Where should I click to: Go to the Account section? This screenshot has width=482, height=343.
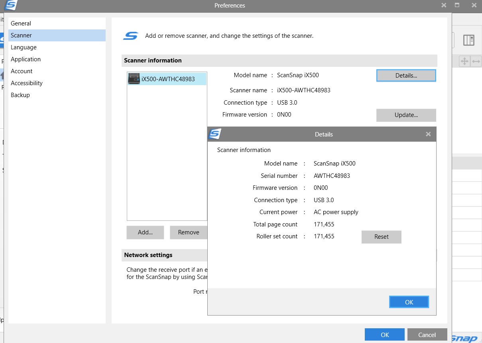[22, 71]
